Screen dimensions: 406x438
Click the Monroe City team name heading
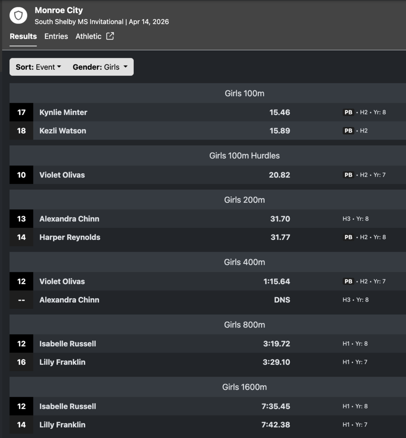pyautogui.click(x=59, y=10)
